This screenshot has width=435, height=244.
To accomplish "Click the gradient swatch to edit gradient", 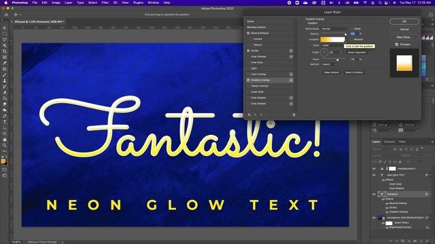I will (332, 39).
